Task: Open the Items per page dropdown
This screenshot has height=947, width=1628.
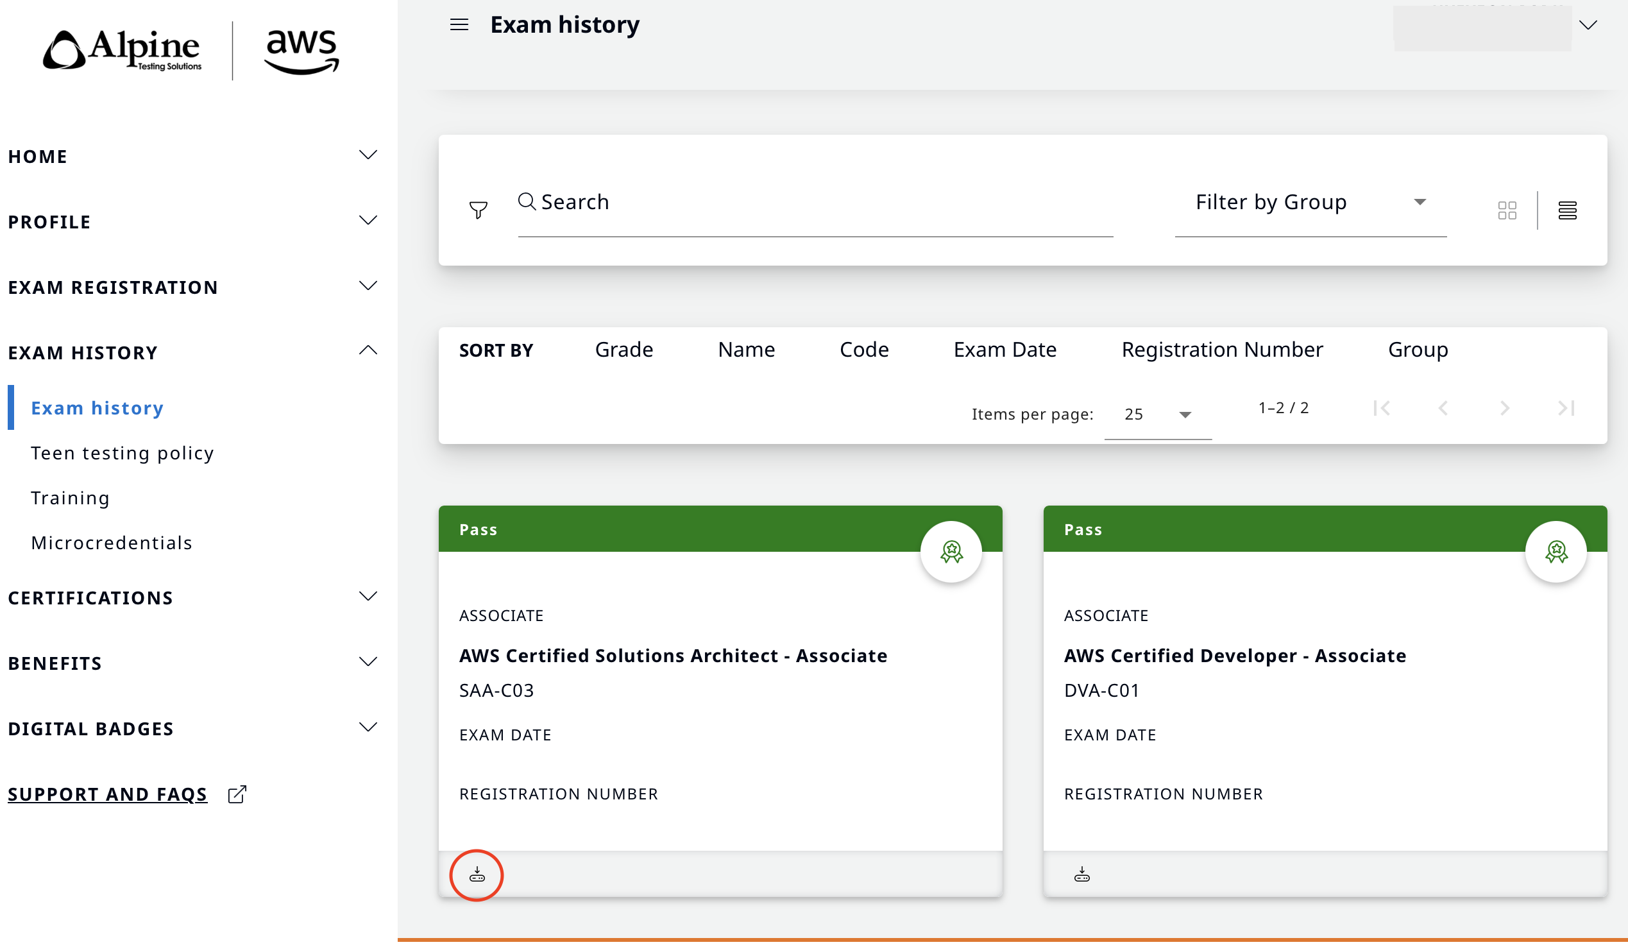Action: [x=1158, y=414]
